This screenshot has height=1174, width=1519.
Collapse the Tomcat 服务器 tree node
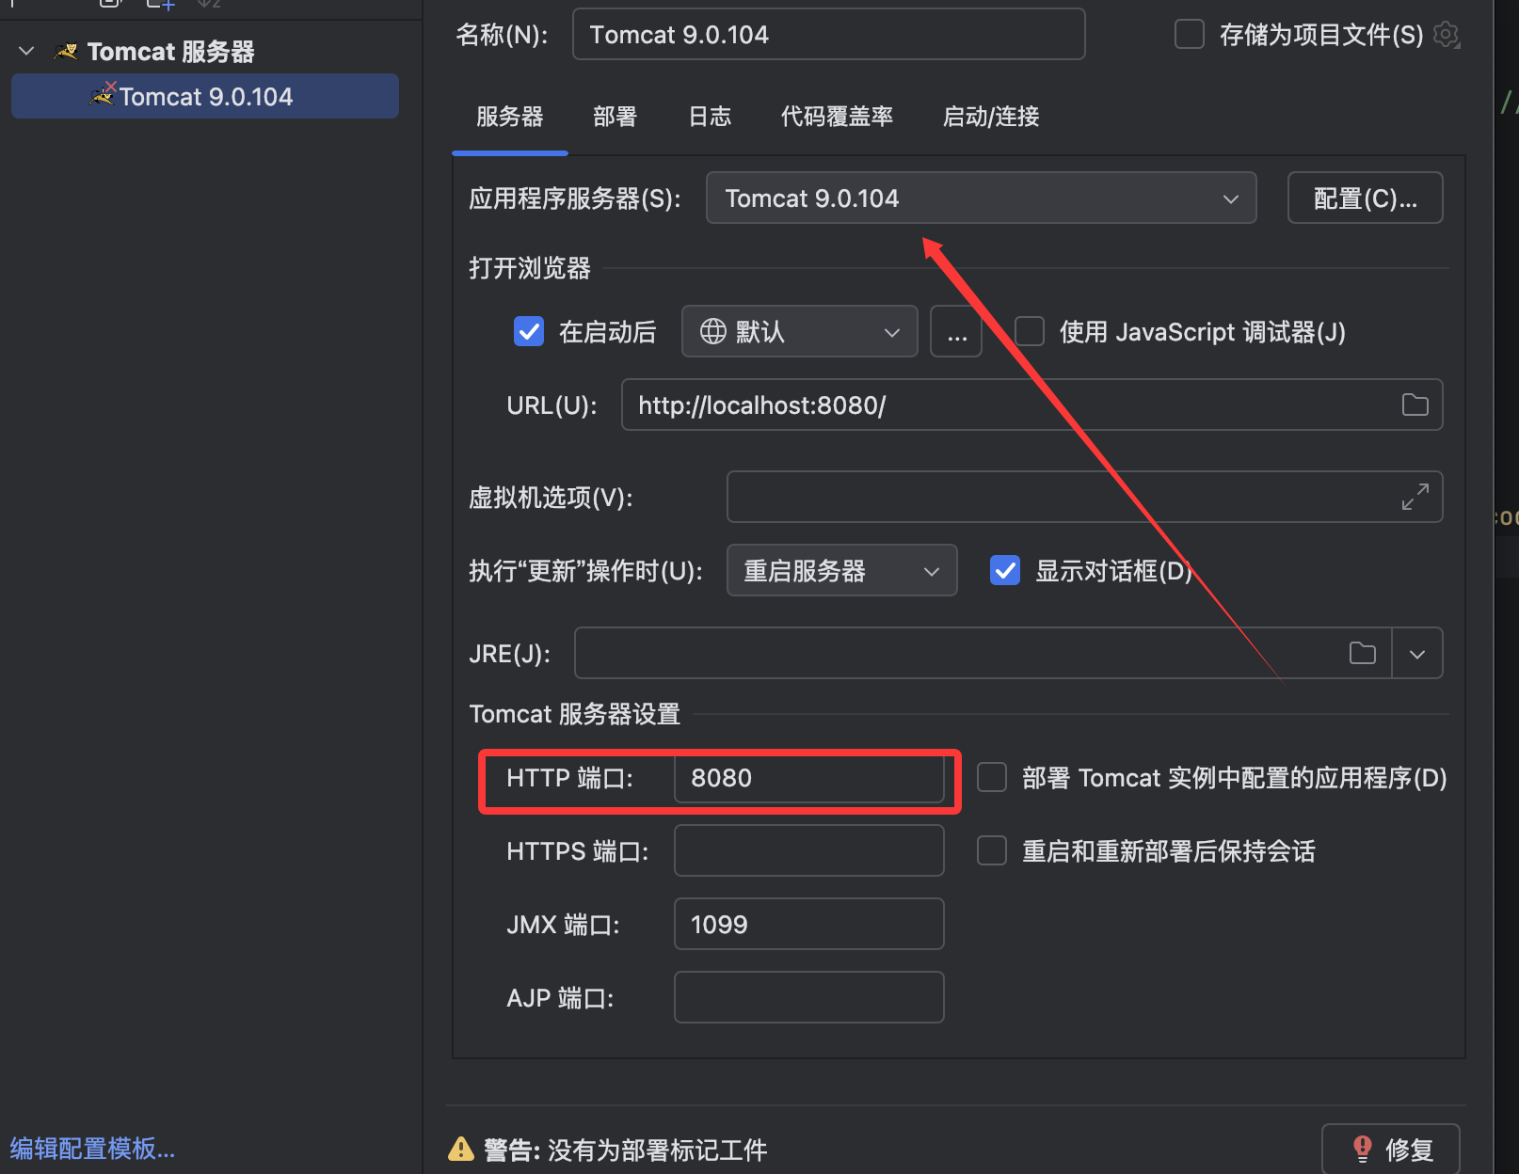coord(26,51)
